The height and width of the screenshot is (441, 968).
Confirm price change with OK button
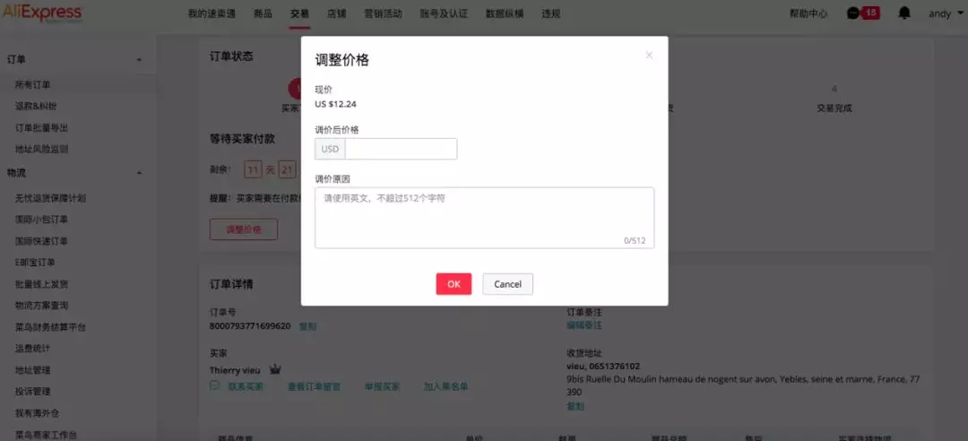click(454, 284)
